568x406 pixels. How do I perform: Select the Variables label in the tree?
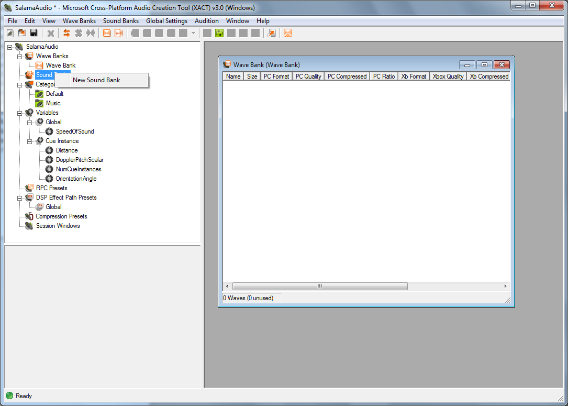47,113
